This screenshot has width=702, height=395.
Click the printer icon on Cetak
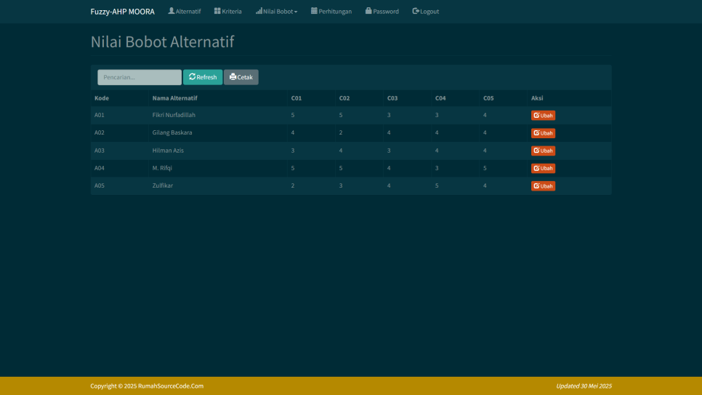pos(233,77)
